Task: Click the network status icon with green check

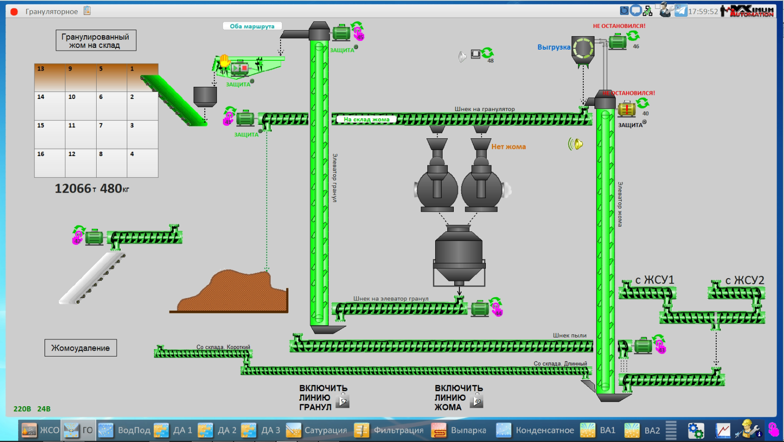Action: point(647,11)
